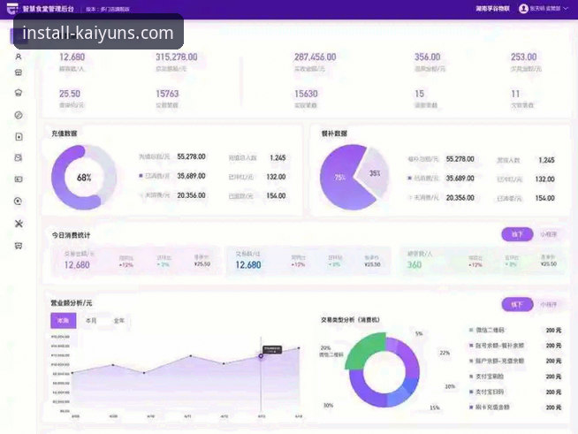Open the store sidebar icon
The image size is (578, 434).
click(19, 72)
